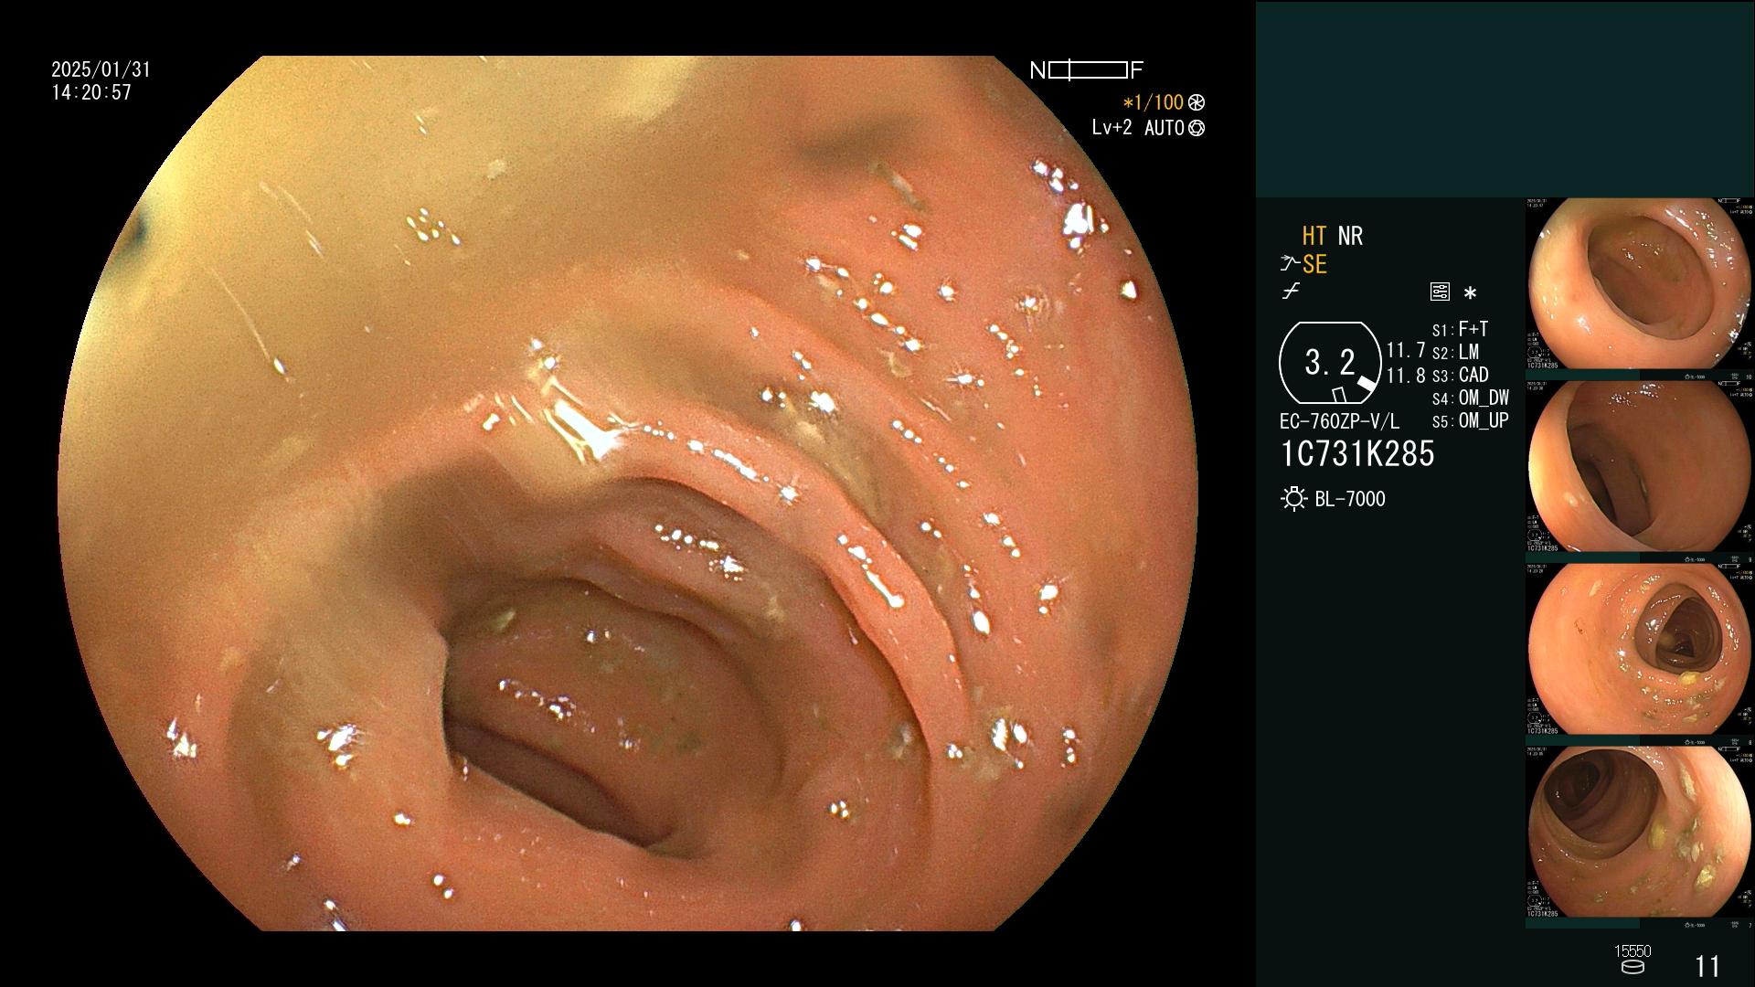Screen dimensions: 1755x987
Task: Click the Lv+2 brightness level label
Action: 1111,128
